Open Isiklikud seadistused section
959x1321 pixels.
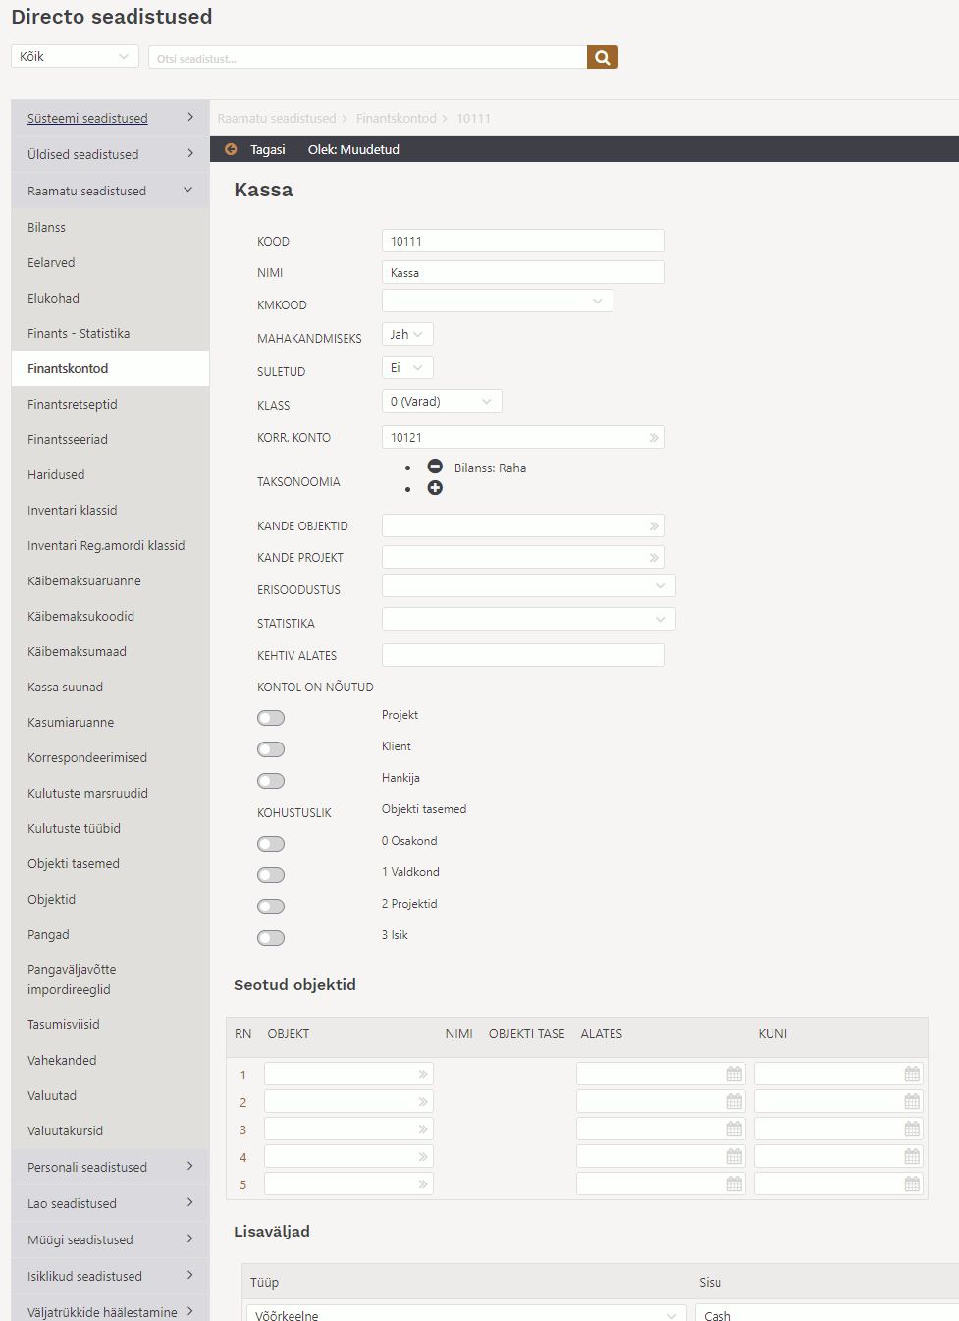[x=110, y=1276]
